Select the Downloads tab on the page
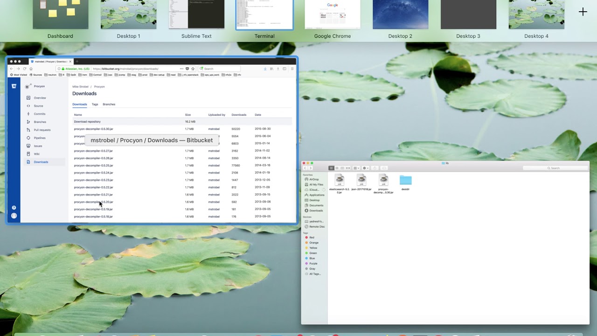 [x=79, y=105]
